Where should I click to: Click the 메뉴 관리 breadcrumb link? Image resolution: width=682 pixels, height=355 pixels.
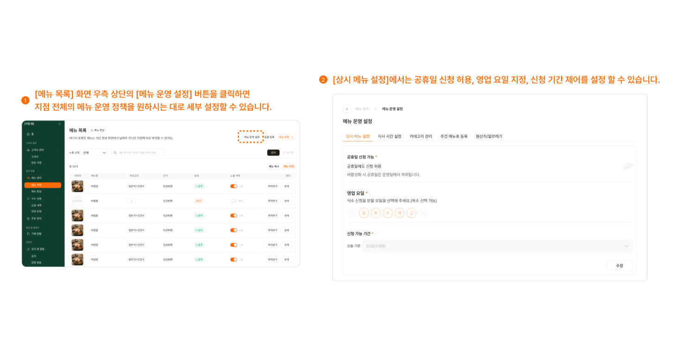tap(362, 109)
